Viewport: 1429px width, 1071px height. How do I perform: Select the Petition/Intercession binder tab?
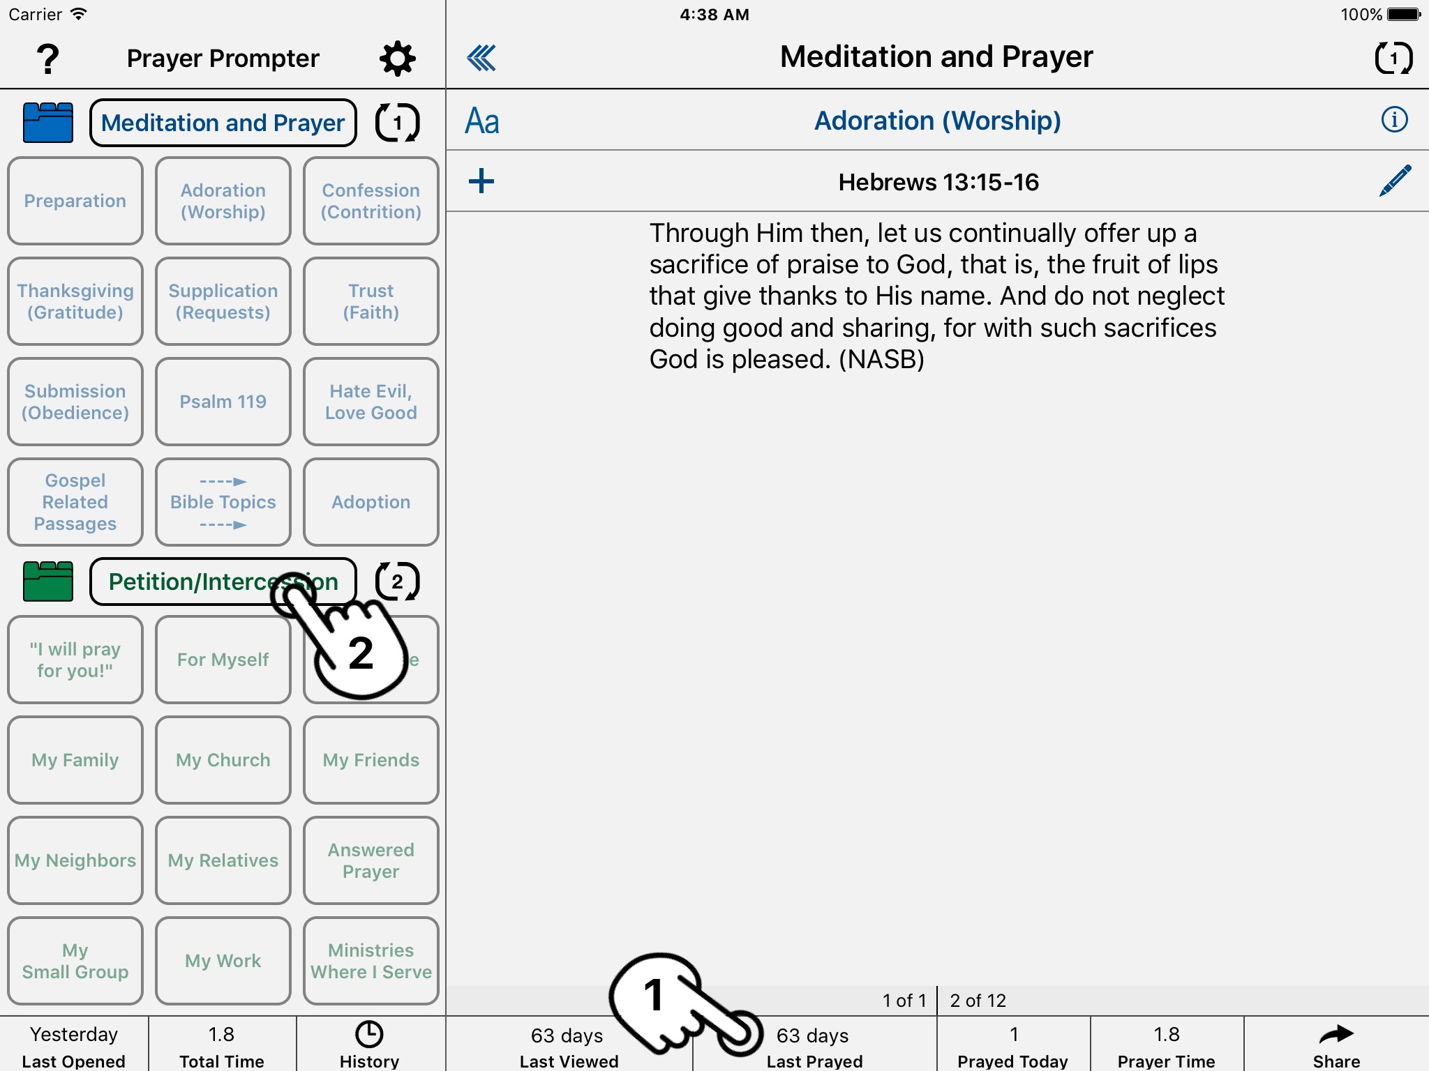tap(222, 582)
